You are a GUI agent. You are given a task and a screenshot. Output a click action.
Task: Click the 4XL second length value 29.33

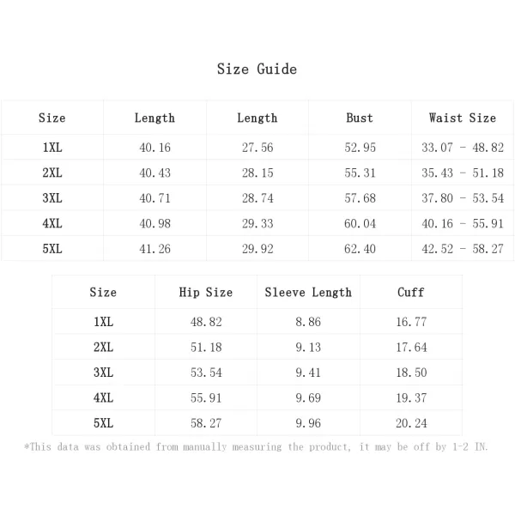click(257, 224)
